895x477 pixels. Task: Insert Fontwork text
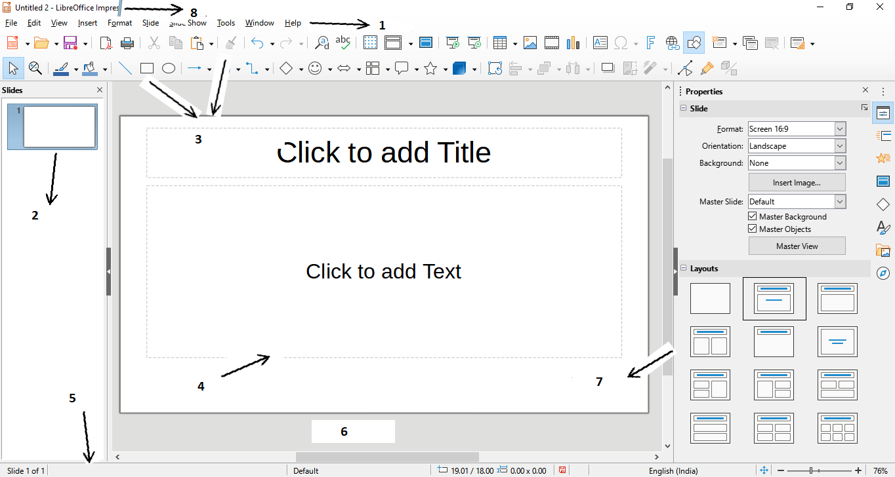[650, 43]
